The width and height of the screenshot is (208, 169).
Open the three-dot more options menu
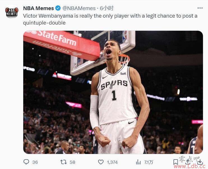coord(200,8)
